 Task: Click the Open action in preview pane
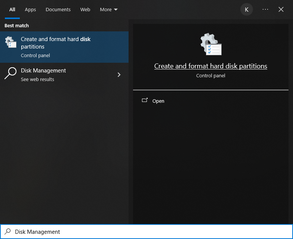(x=158, y=101)
